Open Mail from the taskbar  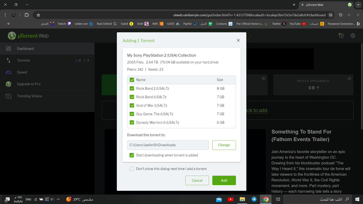[219, 199]
